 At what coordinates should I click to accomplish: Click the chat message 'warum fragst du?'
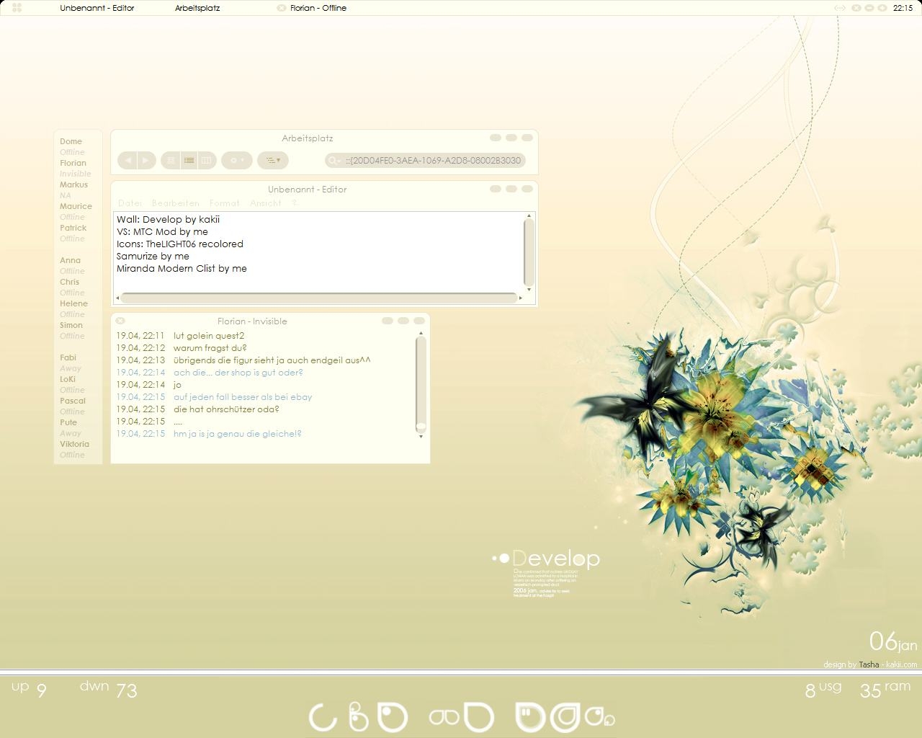(x=210, y=348)
